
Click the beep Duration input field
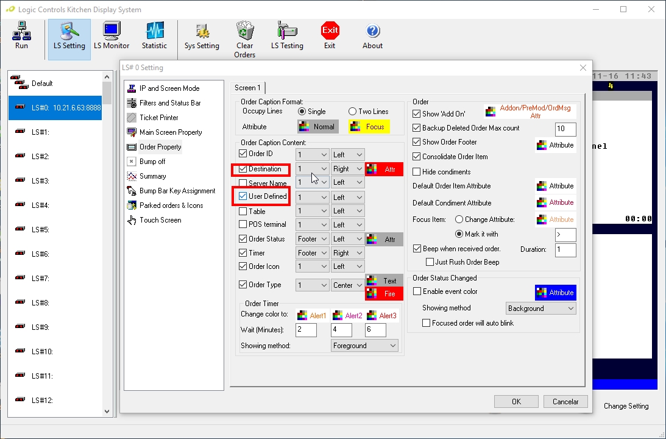(565, 250)
